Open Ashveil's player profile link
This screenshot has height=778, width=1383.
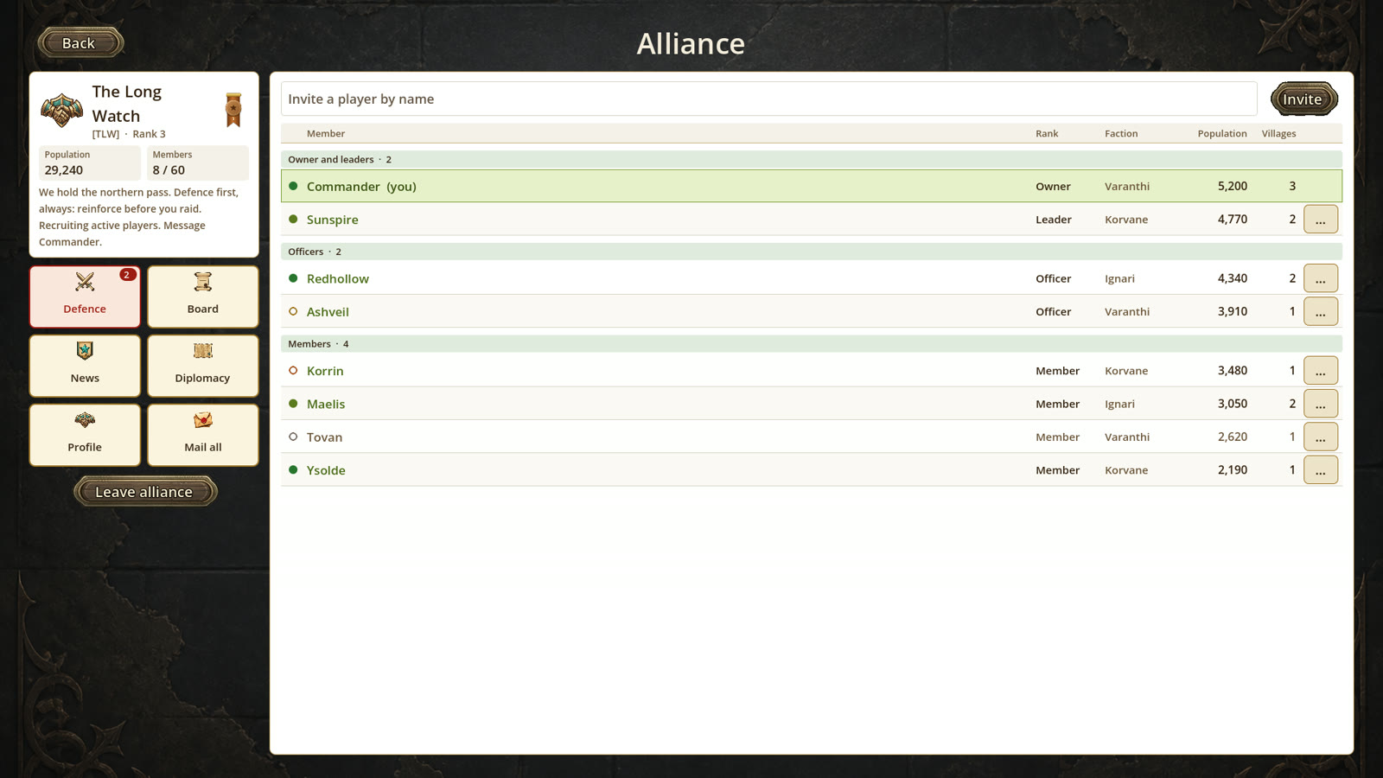328,311
